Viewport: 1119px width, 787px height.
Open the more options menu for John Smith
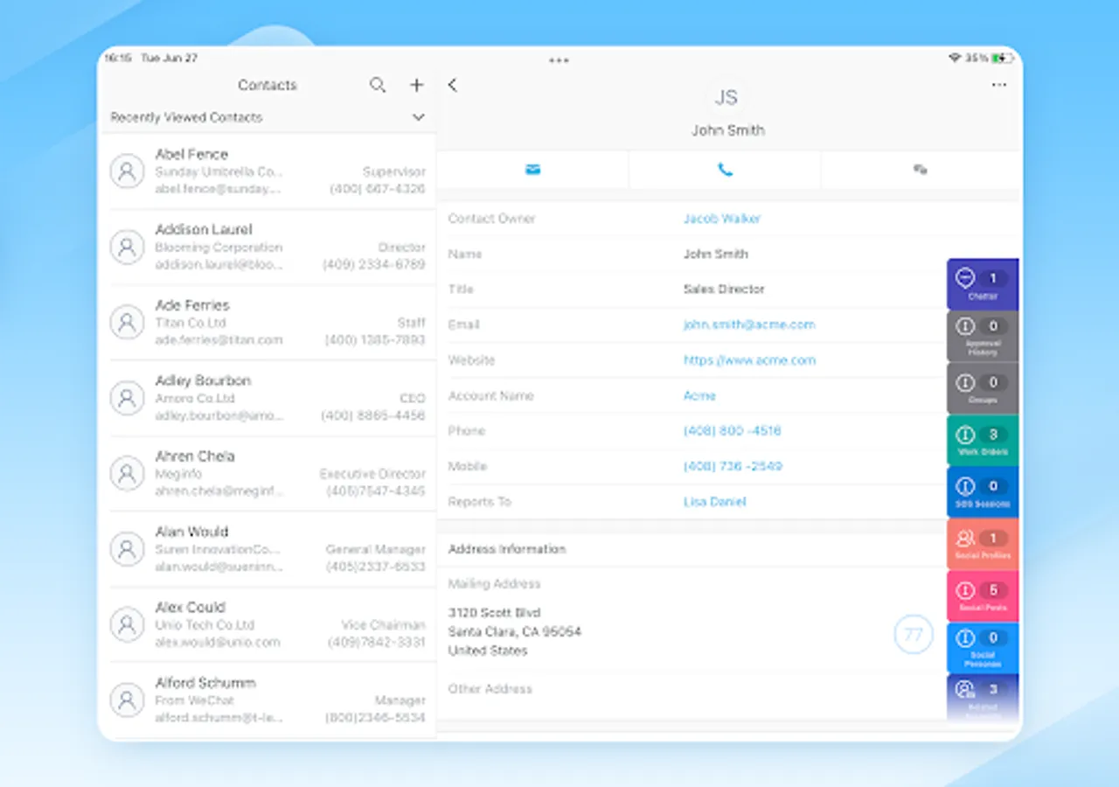pos(999,85)
